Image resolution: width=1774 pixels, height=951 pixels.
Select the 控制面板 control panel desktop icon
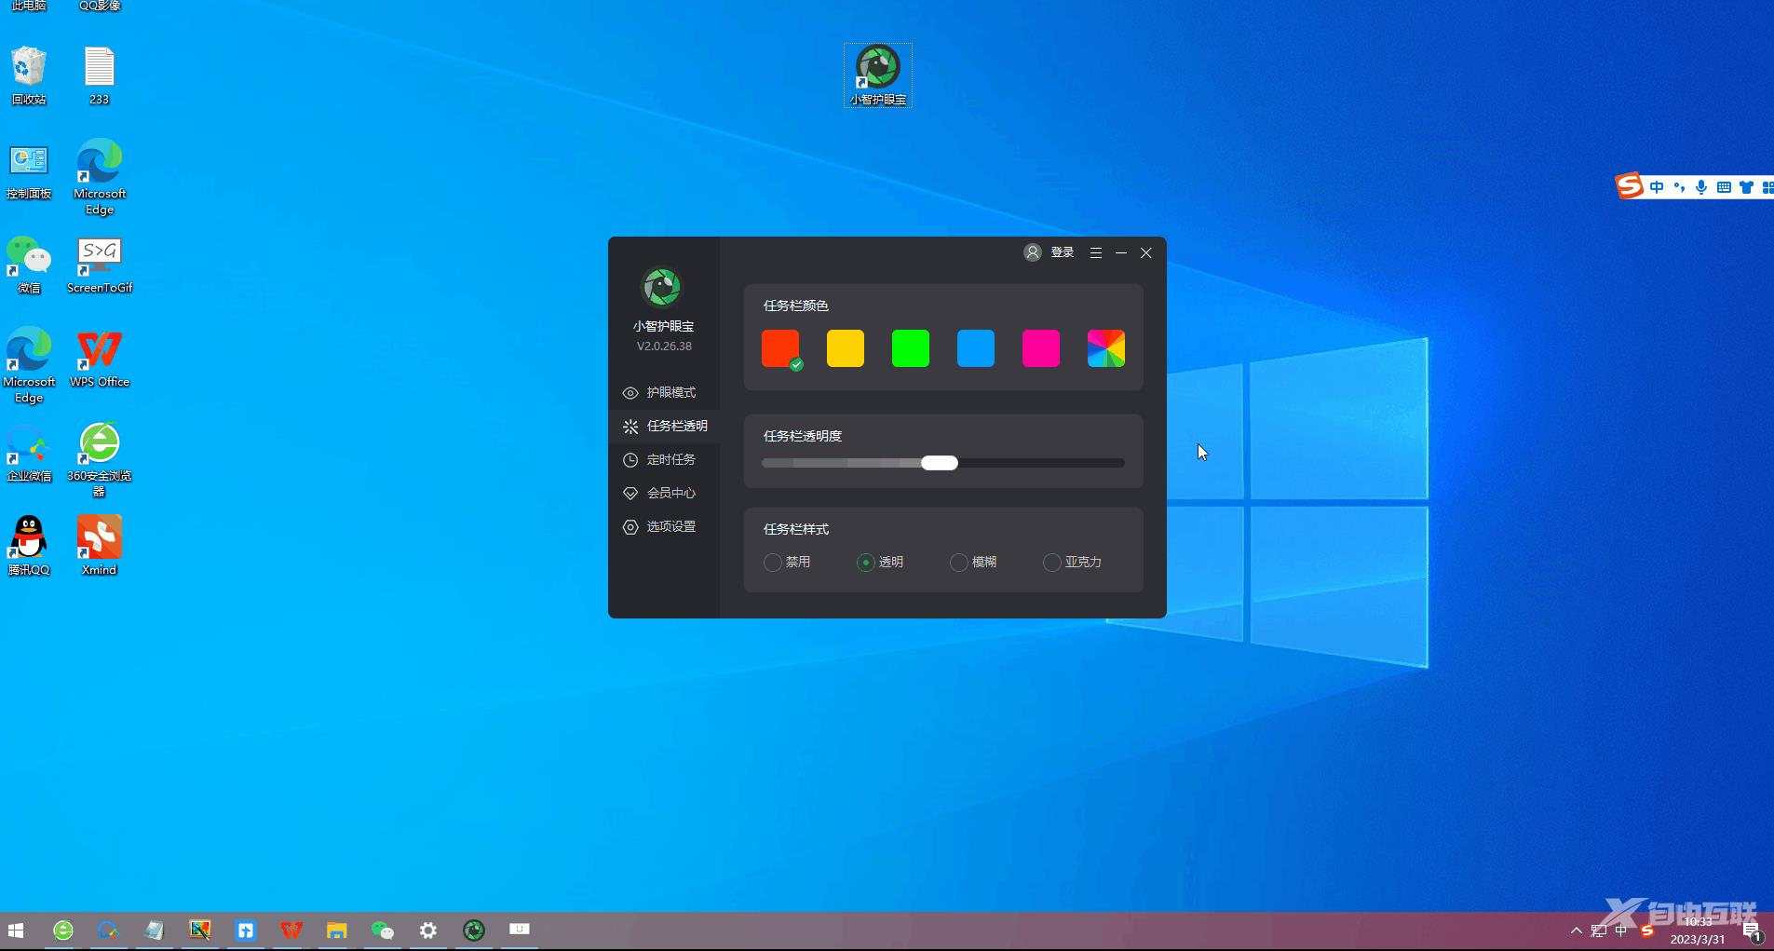[29, 171]
